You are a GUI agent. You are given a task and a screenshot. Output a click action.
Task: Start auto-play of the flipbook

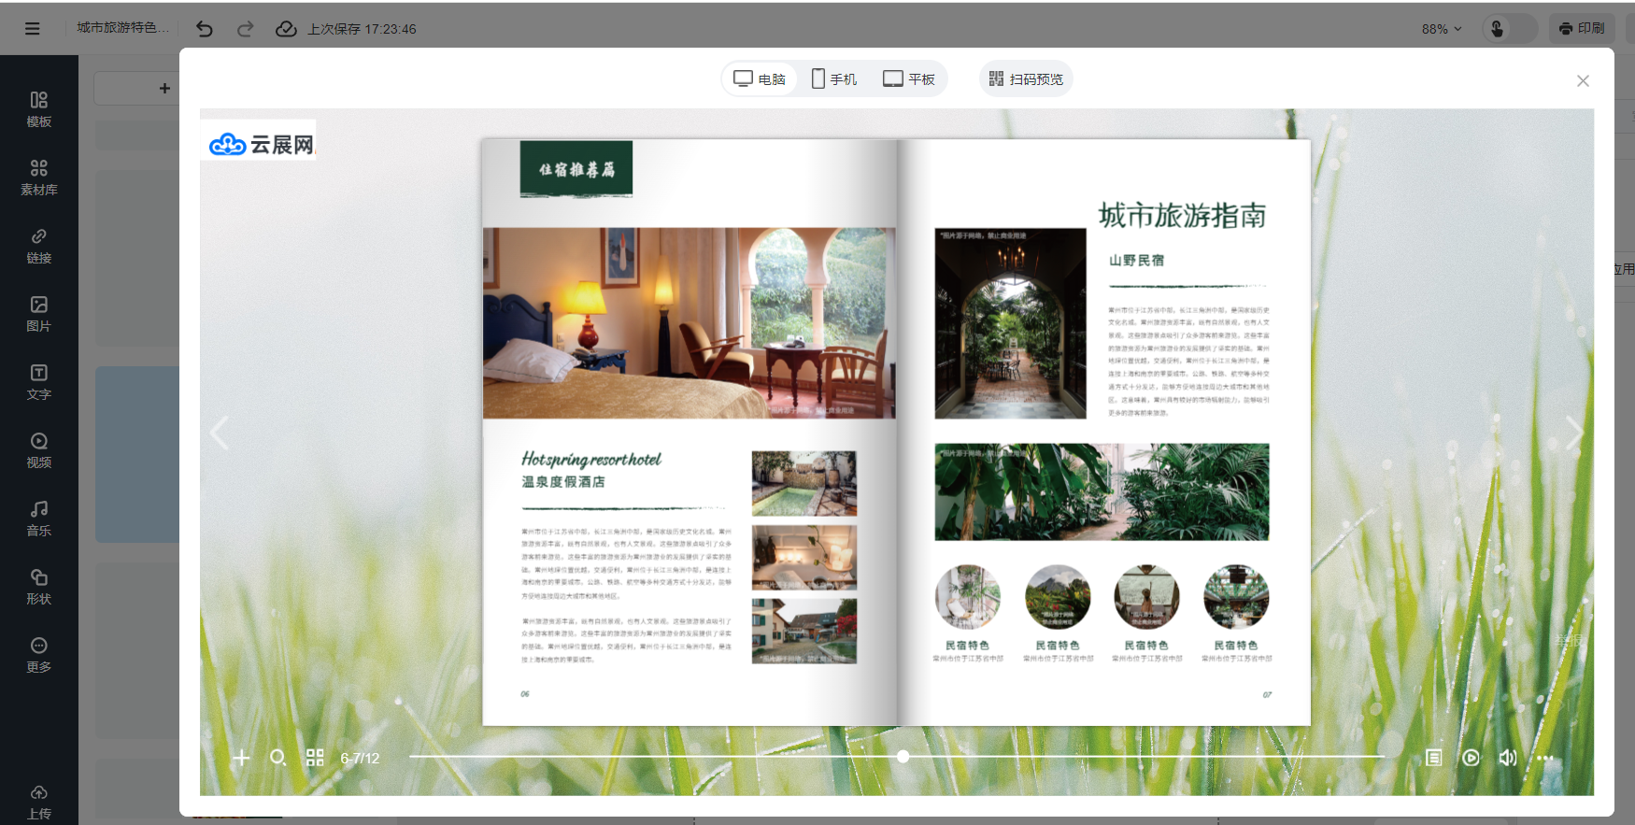pos(1471,758)
